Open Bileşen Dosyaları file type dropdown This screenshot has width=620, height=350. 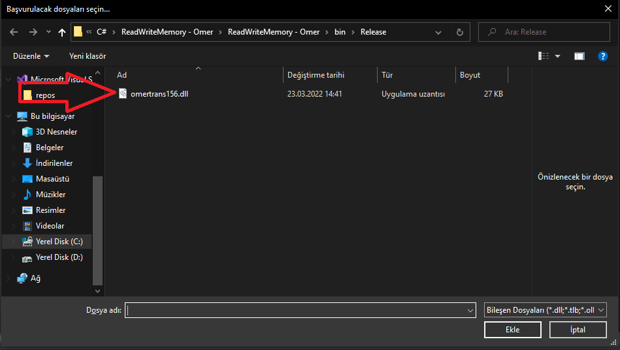tap(546, 310)
